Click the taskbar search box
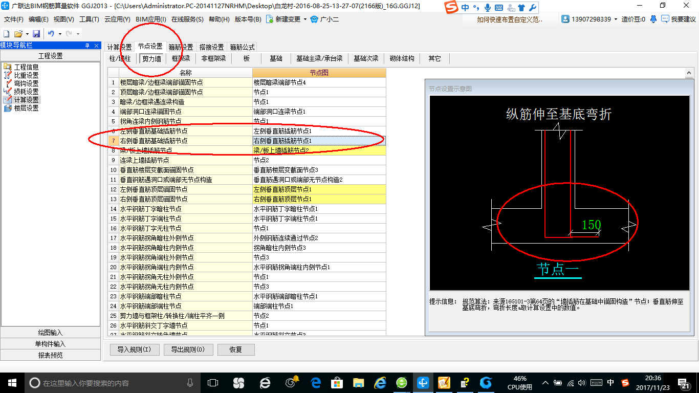This screenshot has width=699, height=393. (113, 382)
